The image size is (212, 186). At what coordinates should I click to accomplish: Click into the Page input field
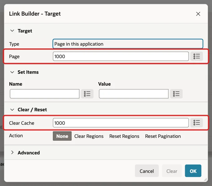pos(121,56)
